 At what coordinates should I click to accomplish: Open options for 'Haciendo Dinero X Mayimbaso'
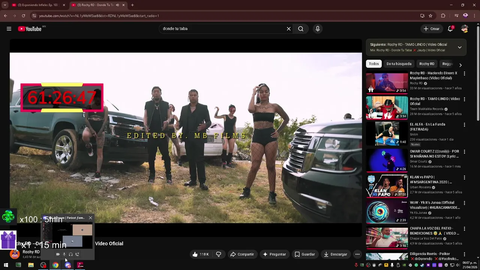pos(464,74)
